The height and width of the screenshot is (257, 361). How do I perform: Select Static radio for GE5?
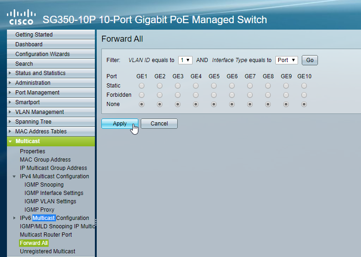point(214,86)
